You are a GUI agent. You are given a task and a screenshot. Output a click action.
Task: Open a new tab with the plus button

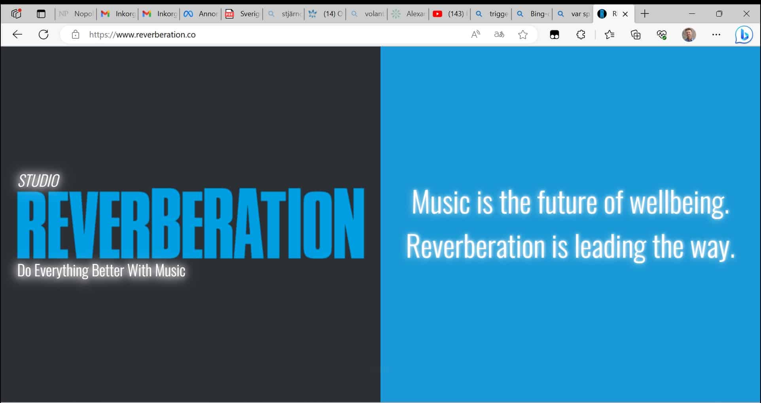(645, 14)
